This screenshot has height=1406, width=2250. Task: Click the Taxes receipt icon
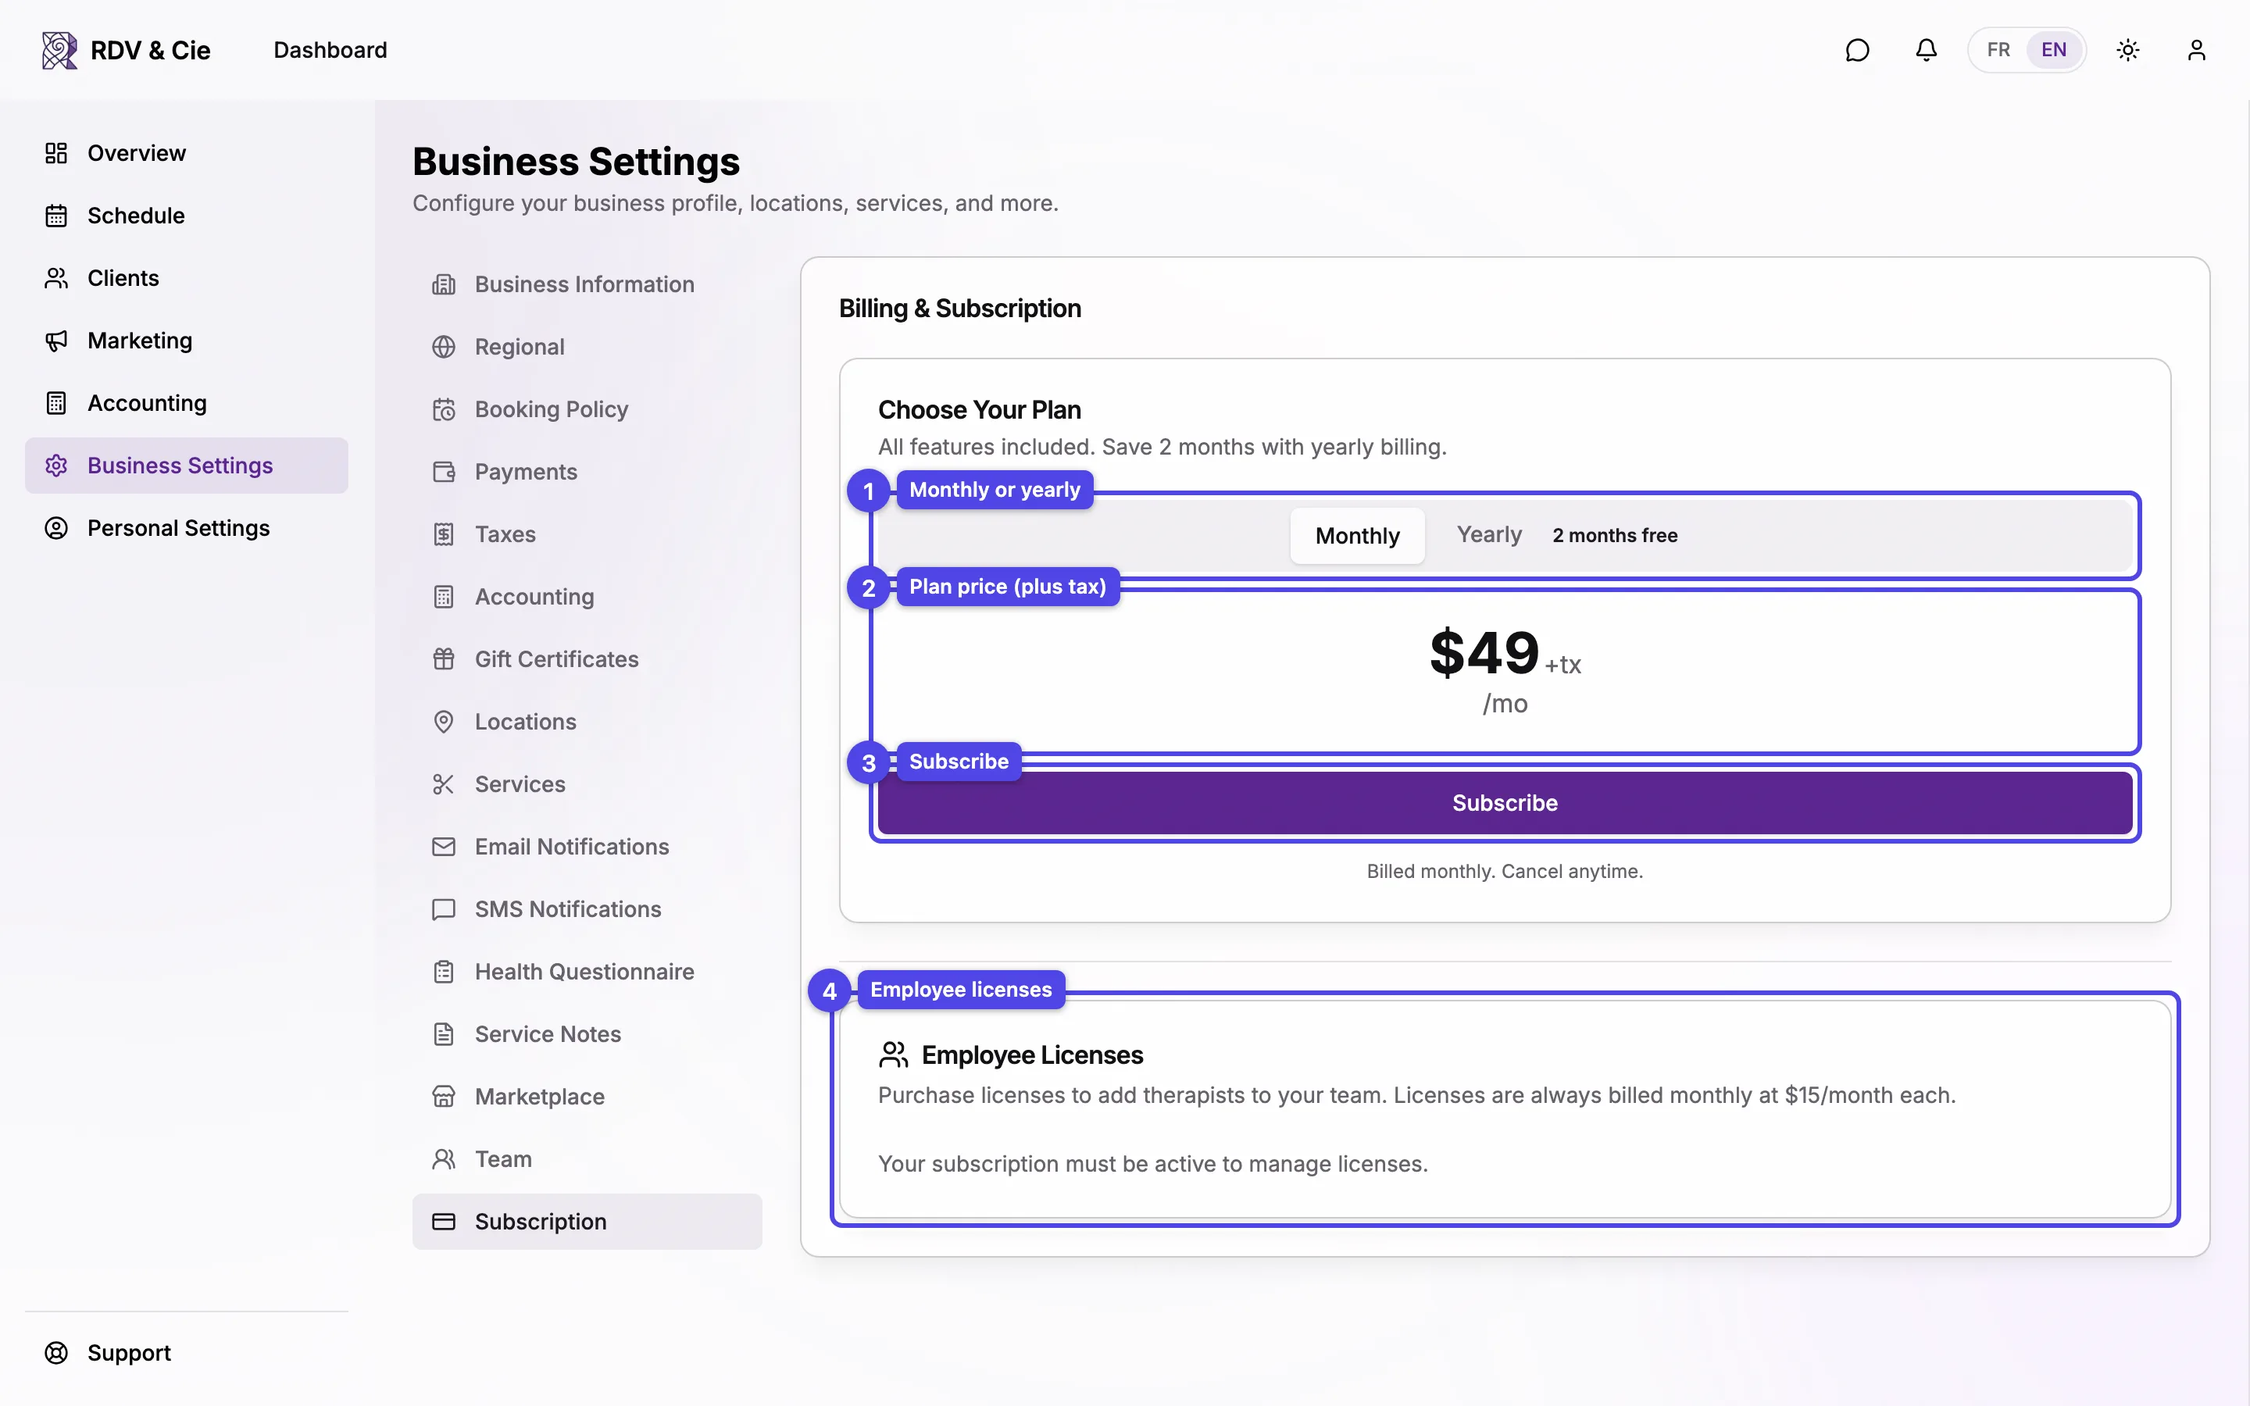pos(444,535)
